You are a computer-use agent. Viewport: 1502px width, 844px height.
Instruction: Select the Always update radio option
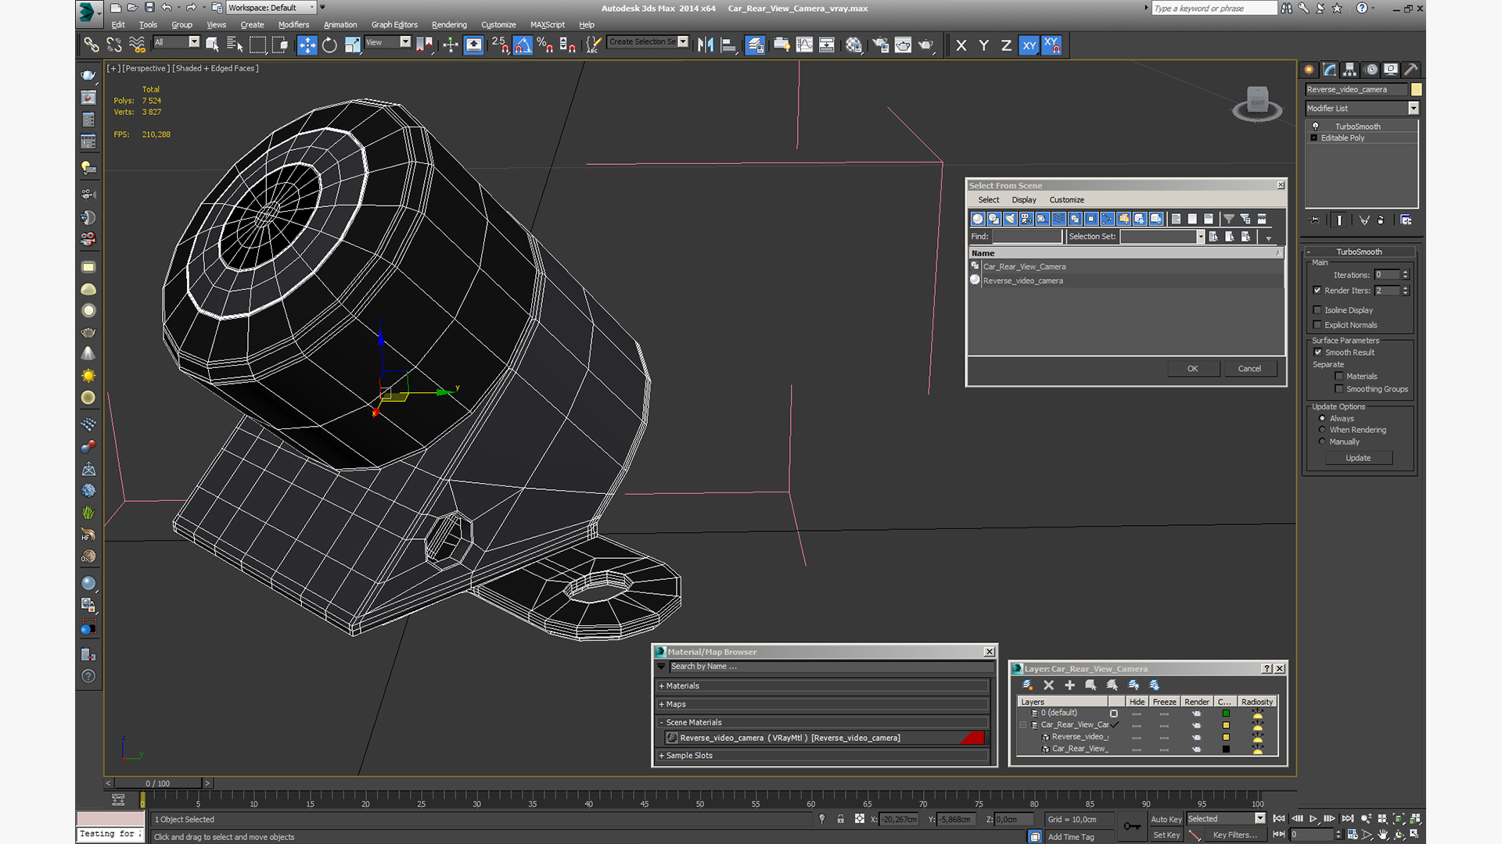tap(1323, 419)
